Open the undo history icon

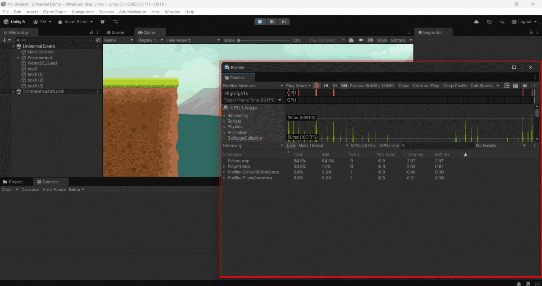tap(489, 22)
